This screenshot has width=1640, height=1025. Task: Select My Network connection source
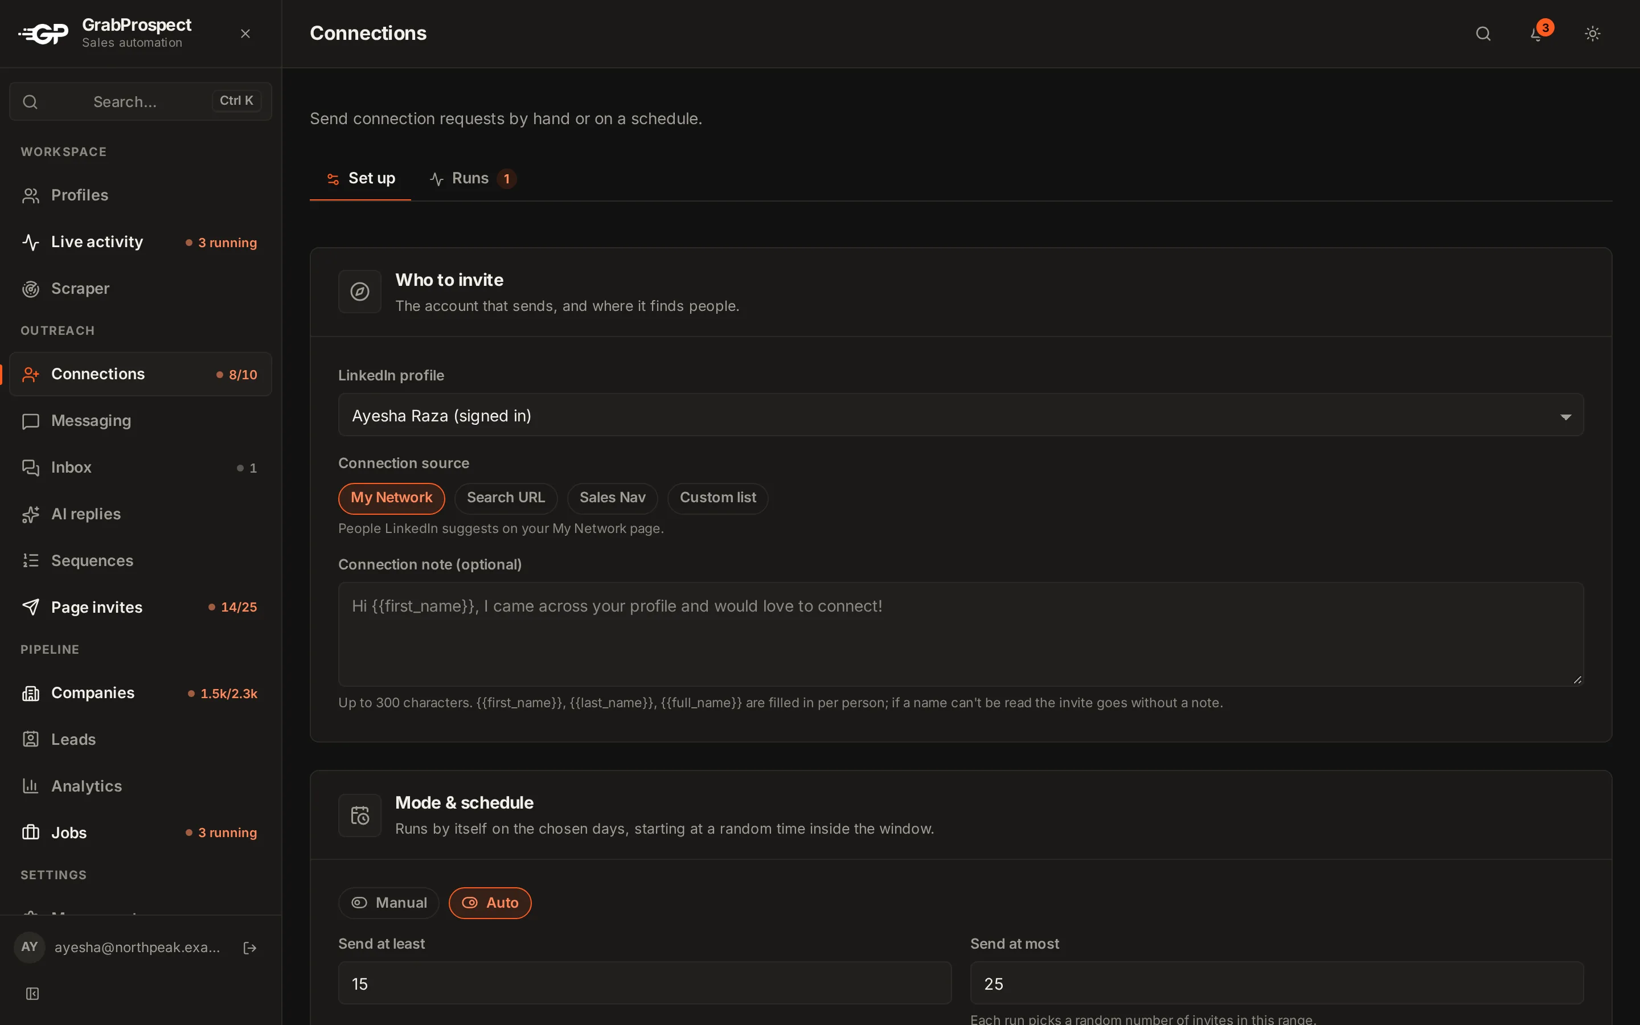[391, 498]
